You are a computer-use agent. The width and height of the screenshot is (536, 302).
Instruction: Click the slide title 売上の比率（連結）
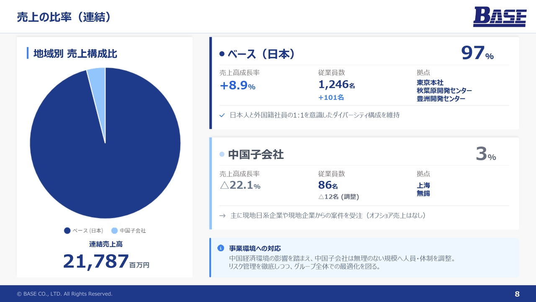point(64,17)
